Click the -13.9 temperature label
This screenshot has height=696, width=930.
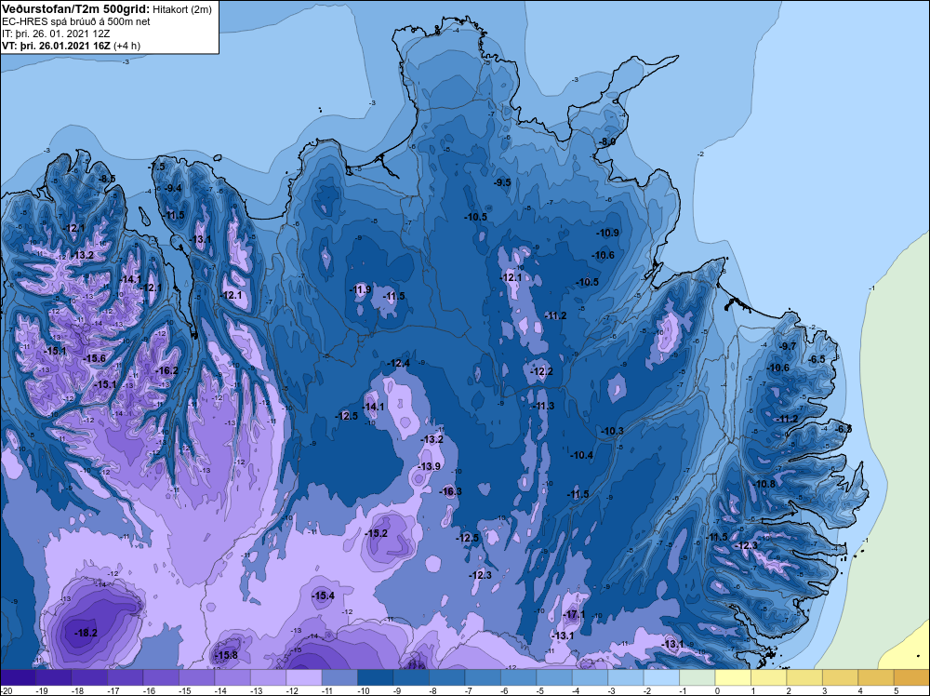[x=429, y=466]
